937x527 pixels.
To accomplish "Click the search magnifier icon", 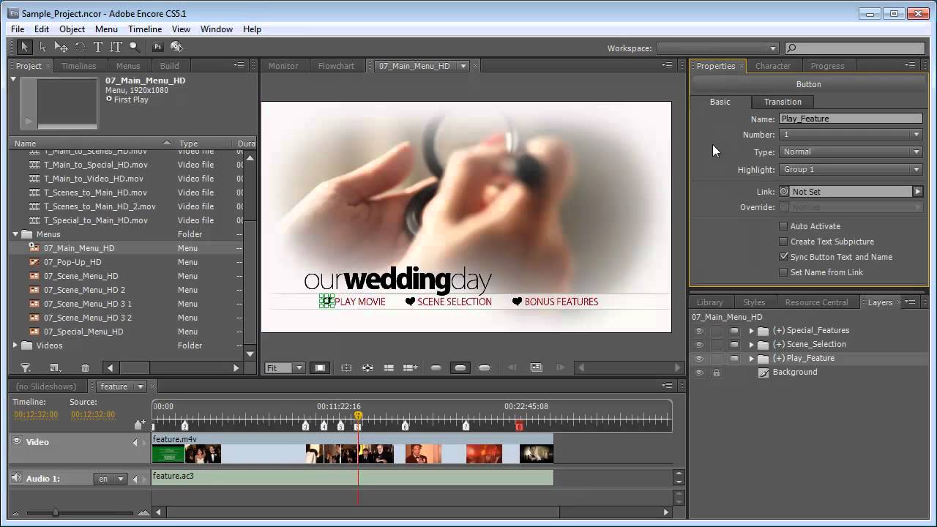I will tap(791, 48).
